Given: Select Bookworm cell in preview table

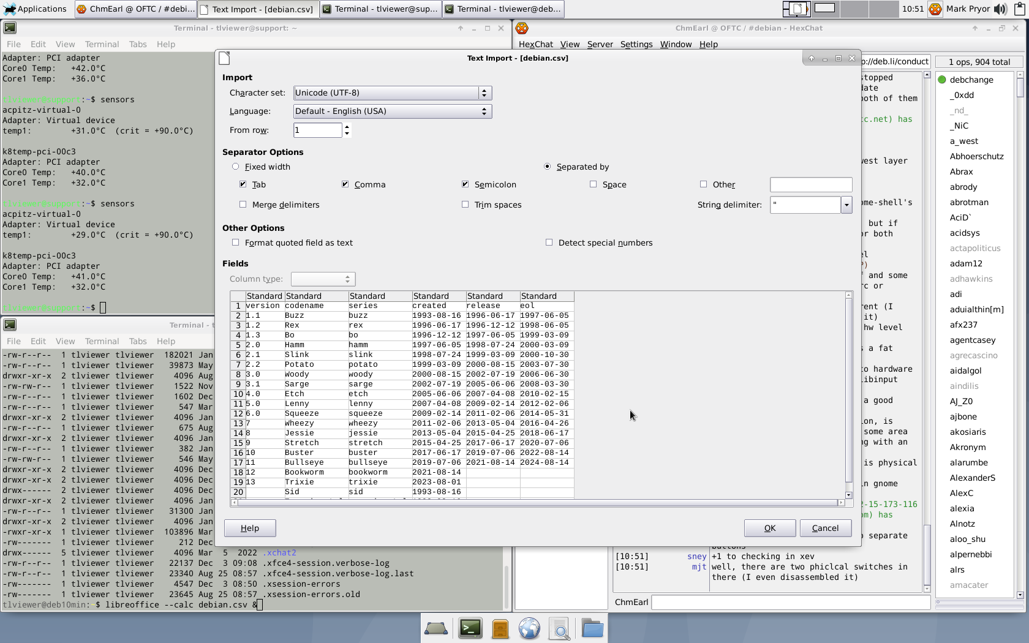Looking at the screenshot, I should pos(316,472).
